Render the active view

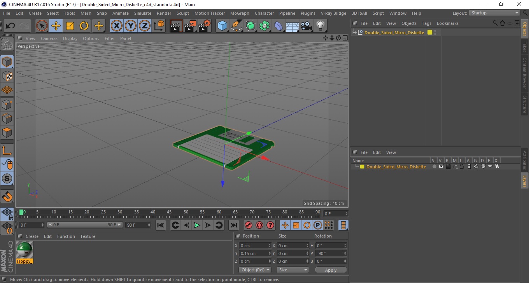(176, 26)
